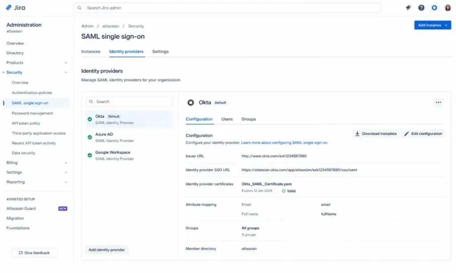Go to atlassian breadcrumb link

tap(110, 26)
